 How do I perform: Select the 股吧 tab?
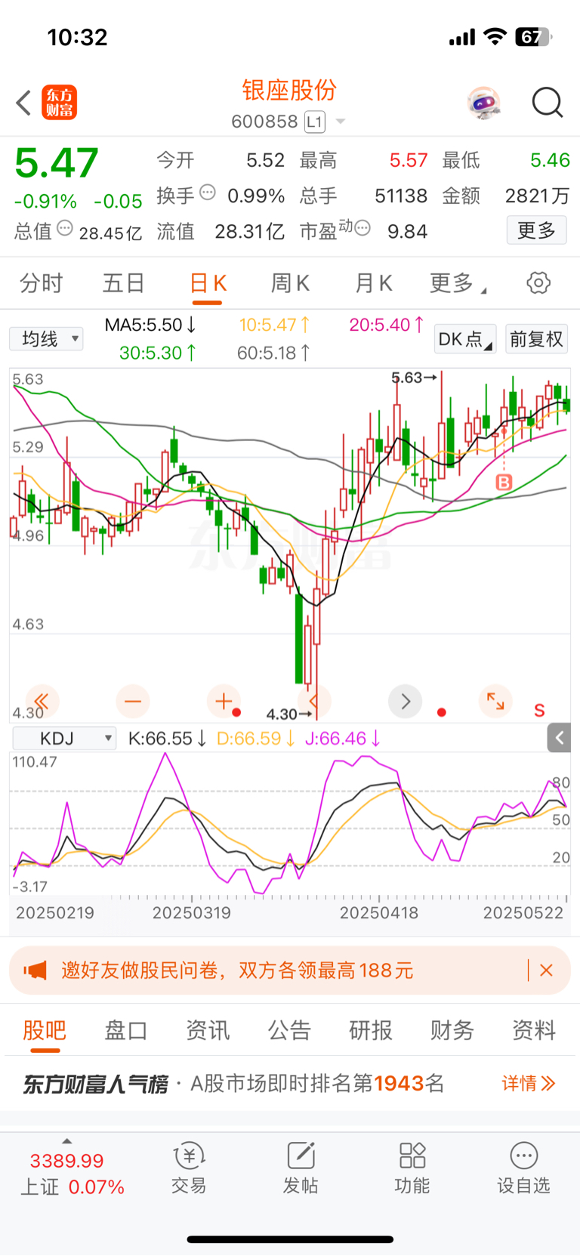coord(45,1030)
